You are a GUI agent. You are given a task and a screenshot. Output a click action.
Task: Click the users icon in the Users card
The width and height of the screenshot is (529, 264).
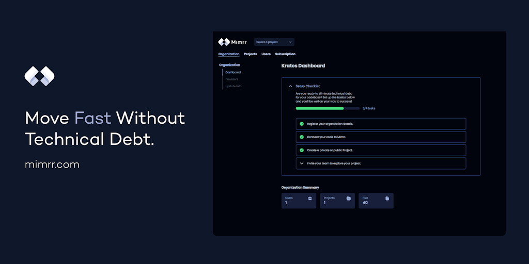310,199
